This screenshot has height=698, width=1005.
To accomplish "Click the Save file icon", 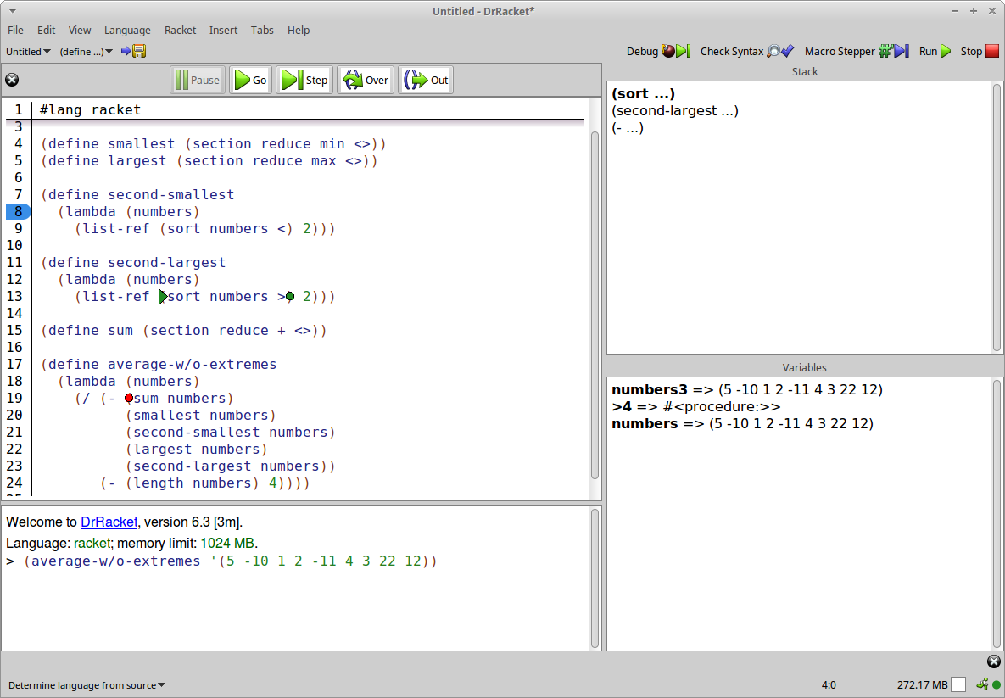I will click(133, 51).
